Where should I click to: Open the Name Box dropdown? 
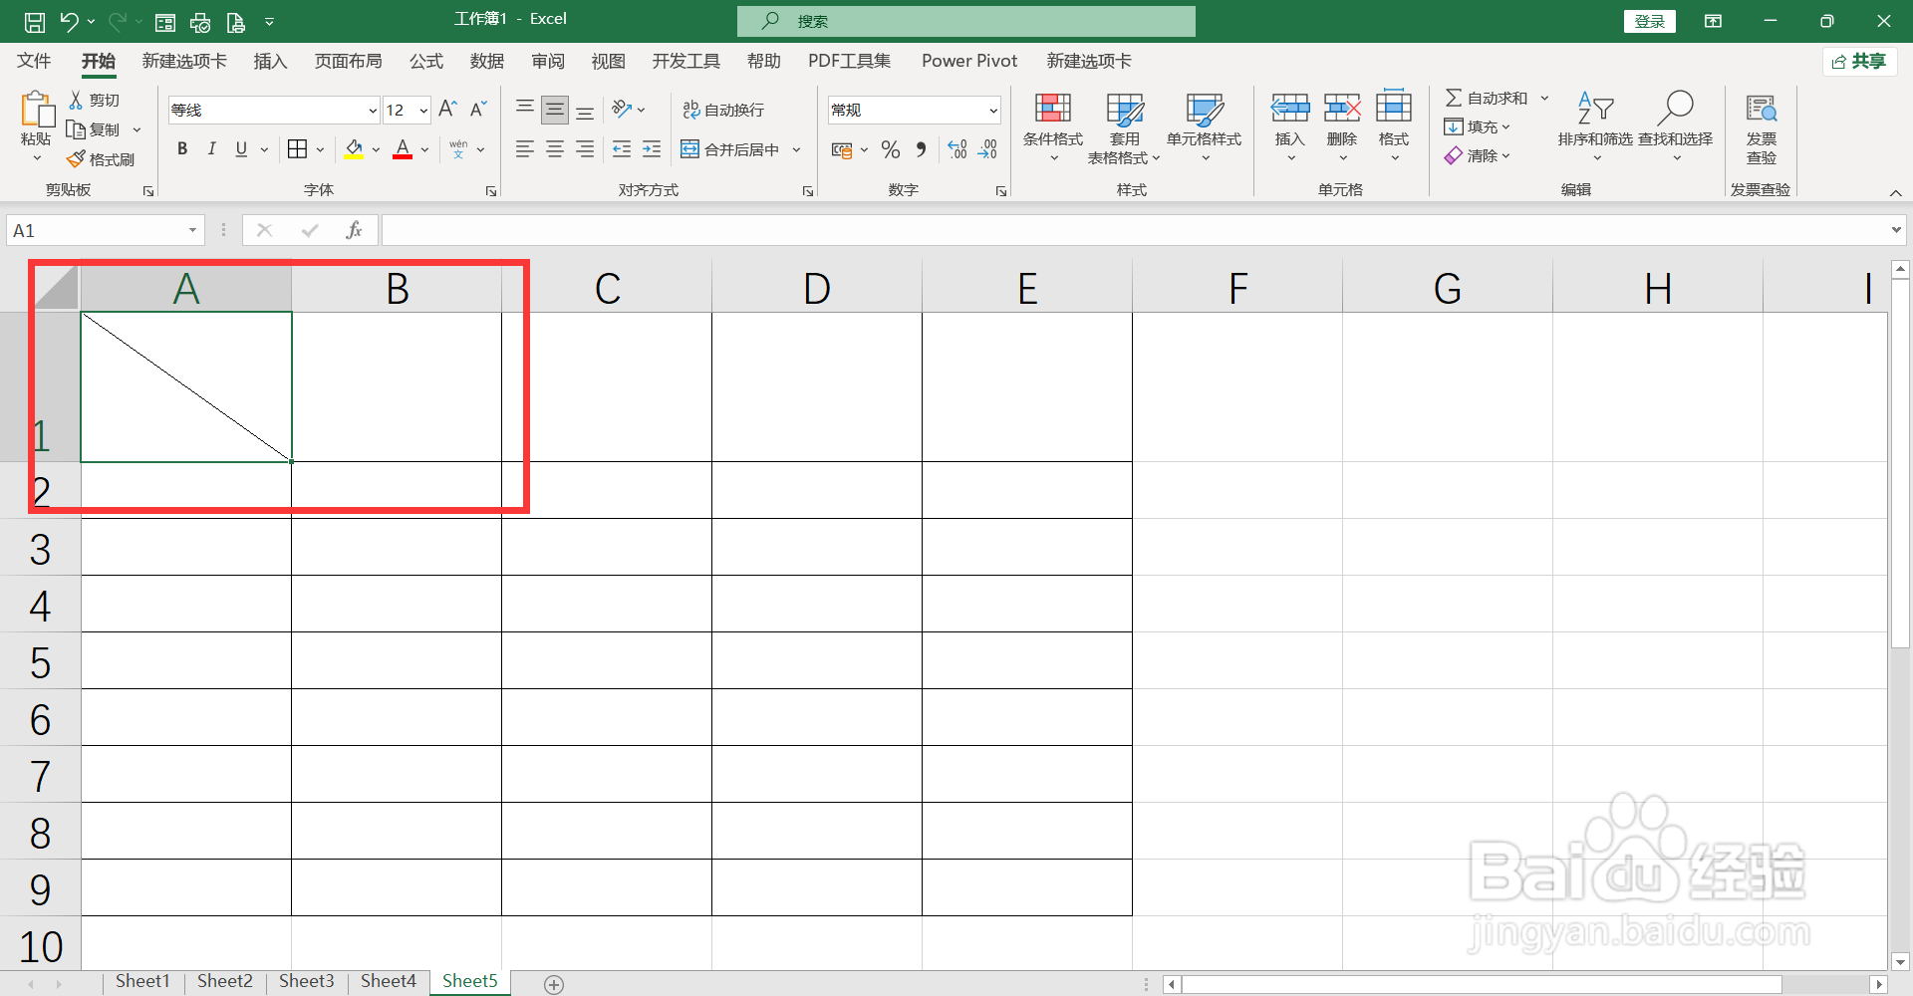(x=192, y=231)
